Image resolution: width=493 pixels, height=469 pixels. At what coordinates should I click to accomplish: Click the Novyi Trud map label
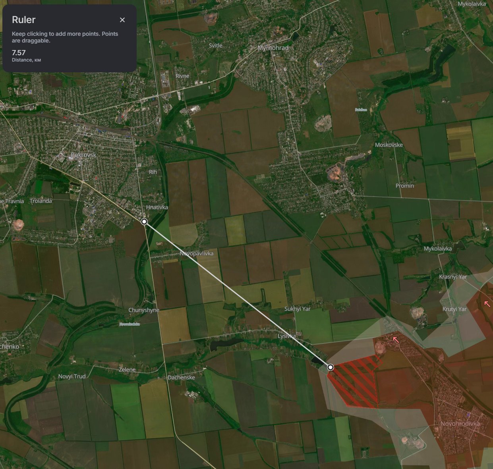[x=72, y=376]
